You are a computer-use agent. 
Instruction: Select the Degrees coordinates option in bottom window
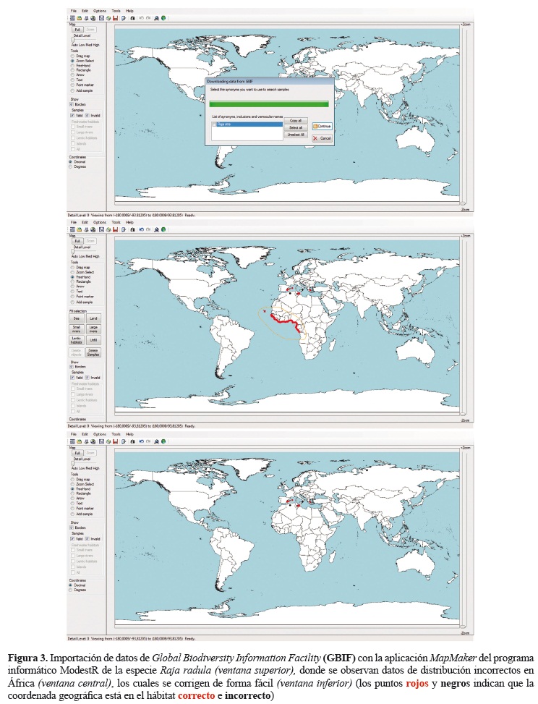coord(71,590)
